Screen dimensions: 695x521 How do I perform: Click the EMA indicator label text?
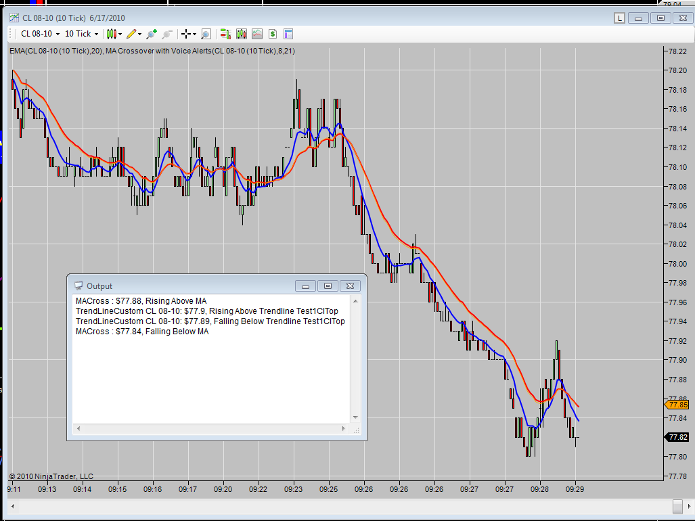(56, 51)
